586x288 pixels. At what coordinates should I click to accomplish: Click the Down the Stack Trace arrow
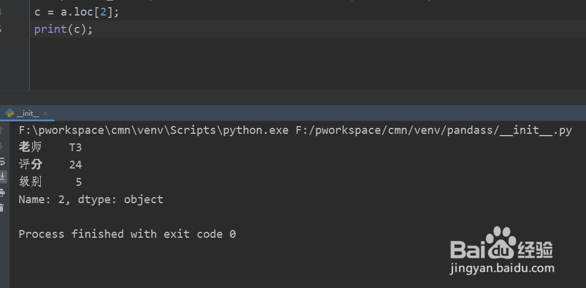(2, 146)
